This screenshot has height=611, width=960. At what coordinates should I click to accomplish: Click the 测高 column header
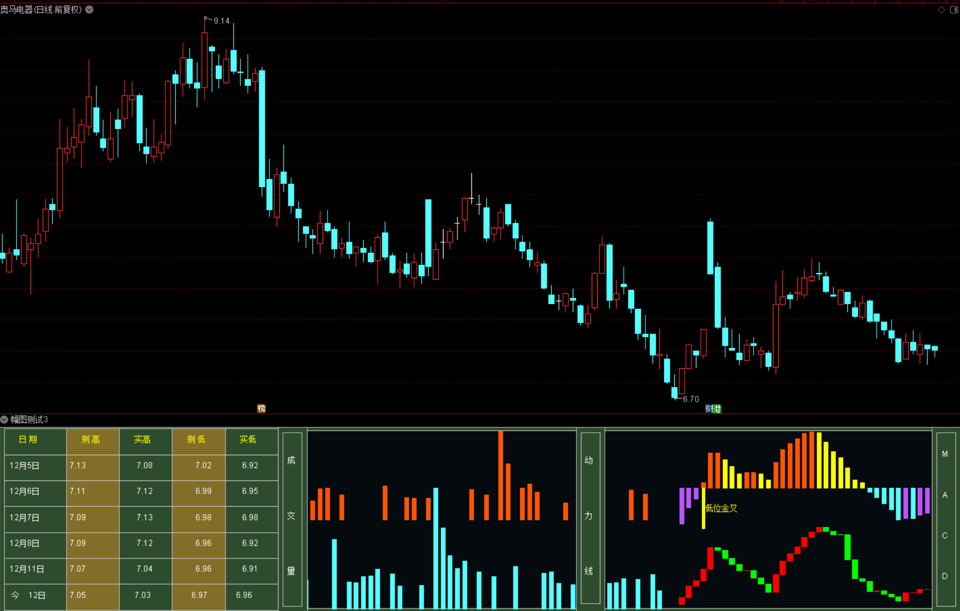tap(91, 440)
